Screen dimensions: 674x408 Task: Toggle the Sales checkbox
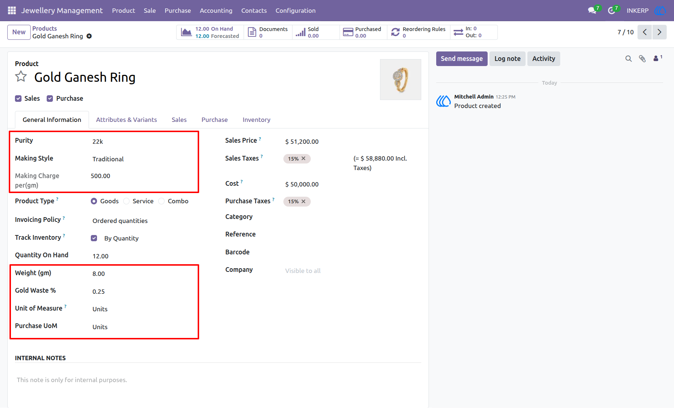pyautogui.click(x=18, y=99)
